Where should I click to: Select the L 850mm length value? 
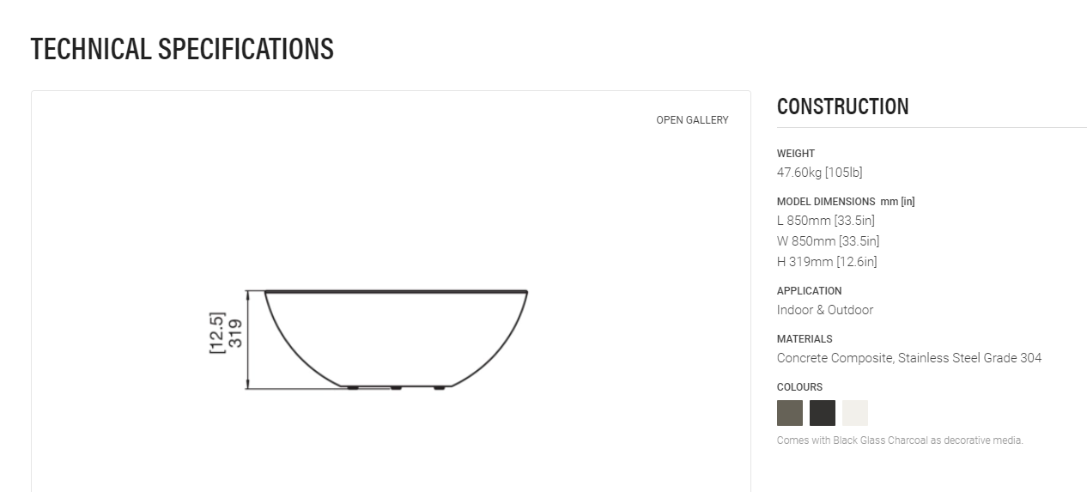pyautogui.click(x=826, y=221)
